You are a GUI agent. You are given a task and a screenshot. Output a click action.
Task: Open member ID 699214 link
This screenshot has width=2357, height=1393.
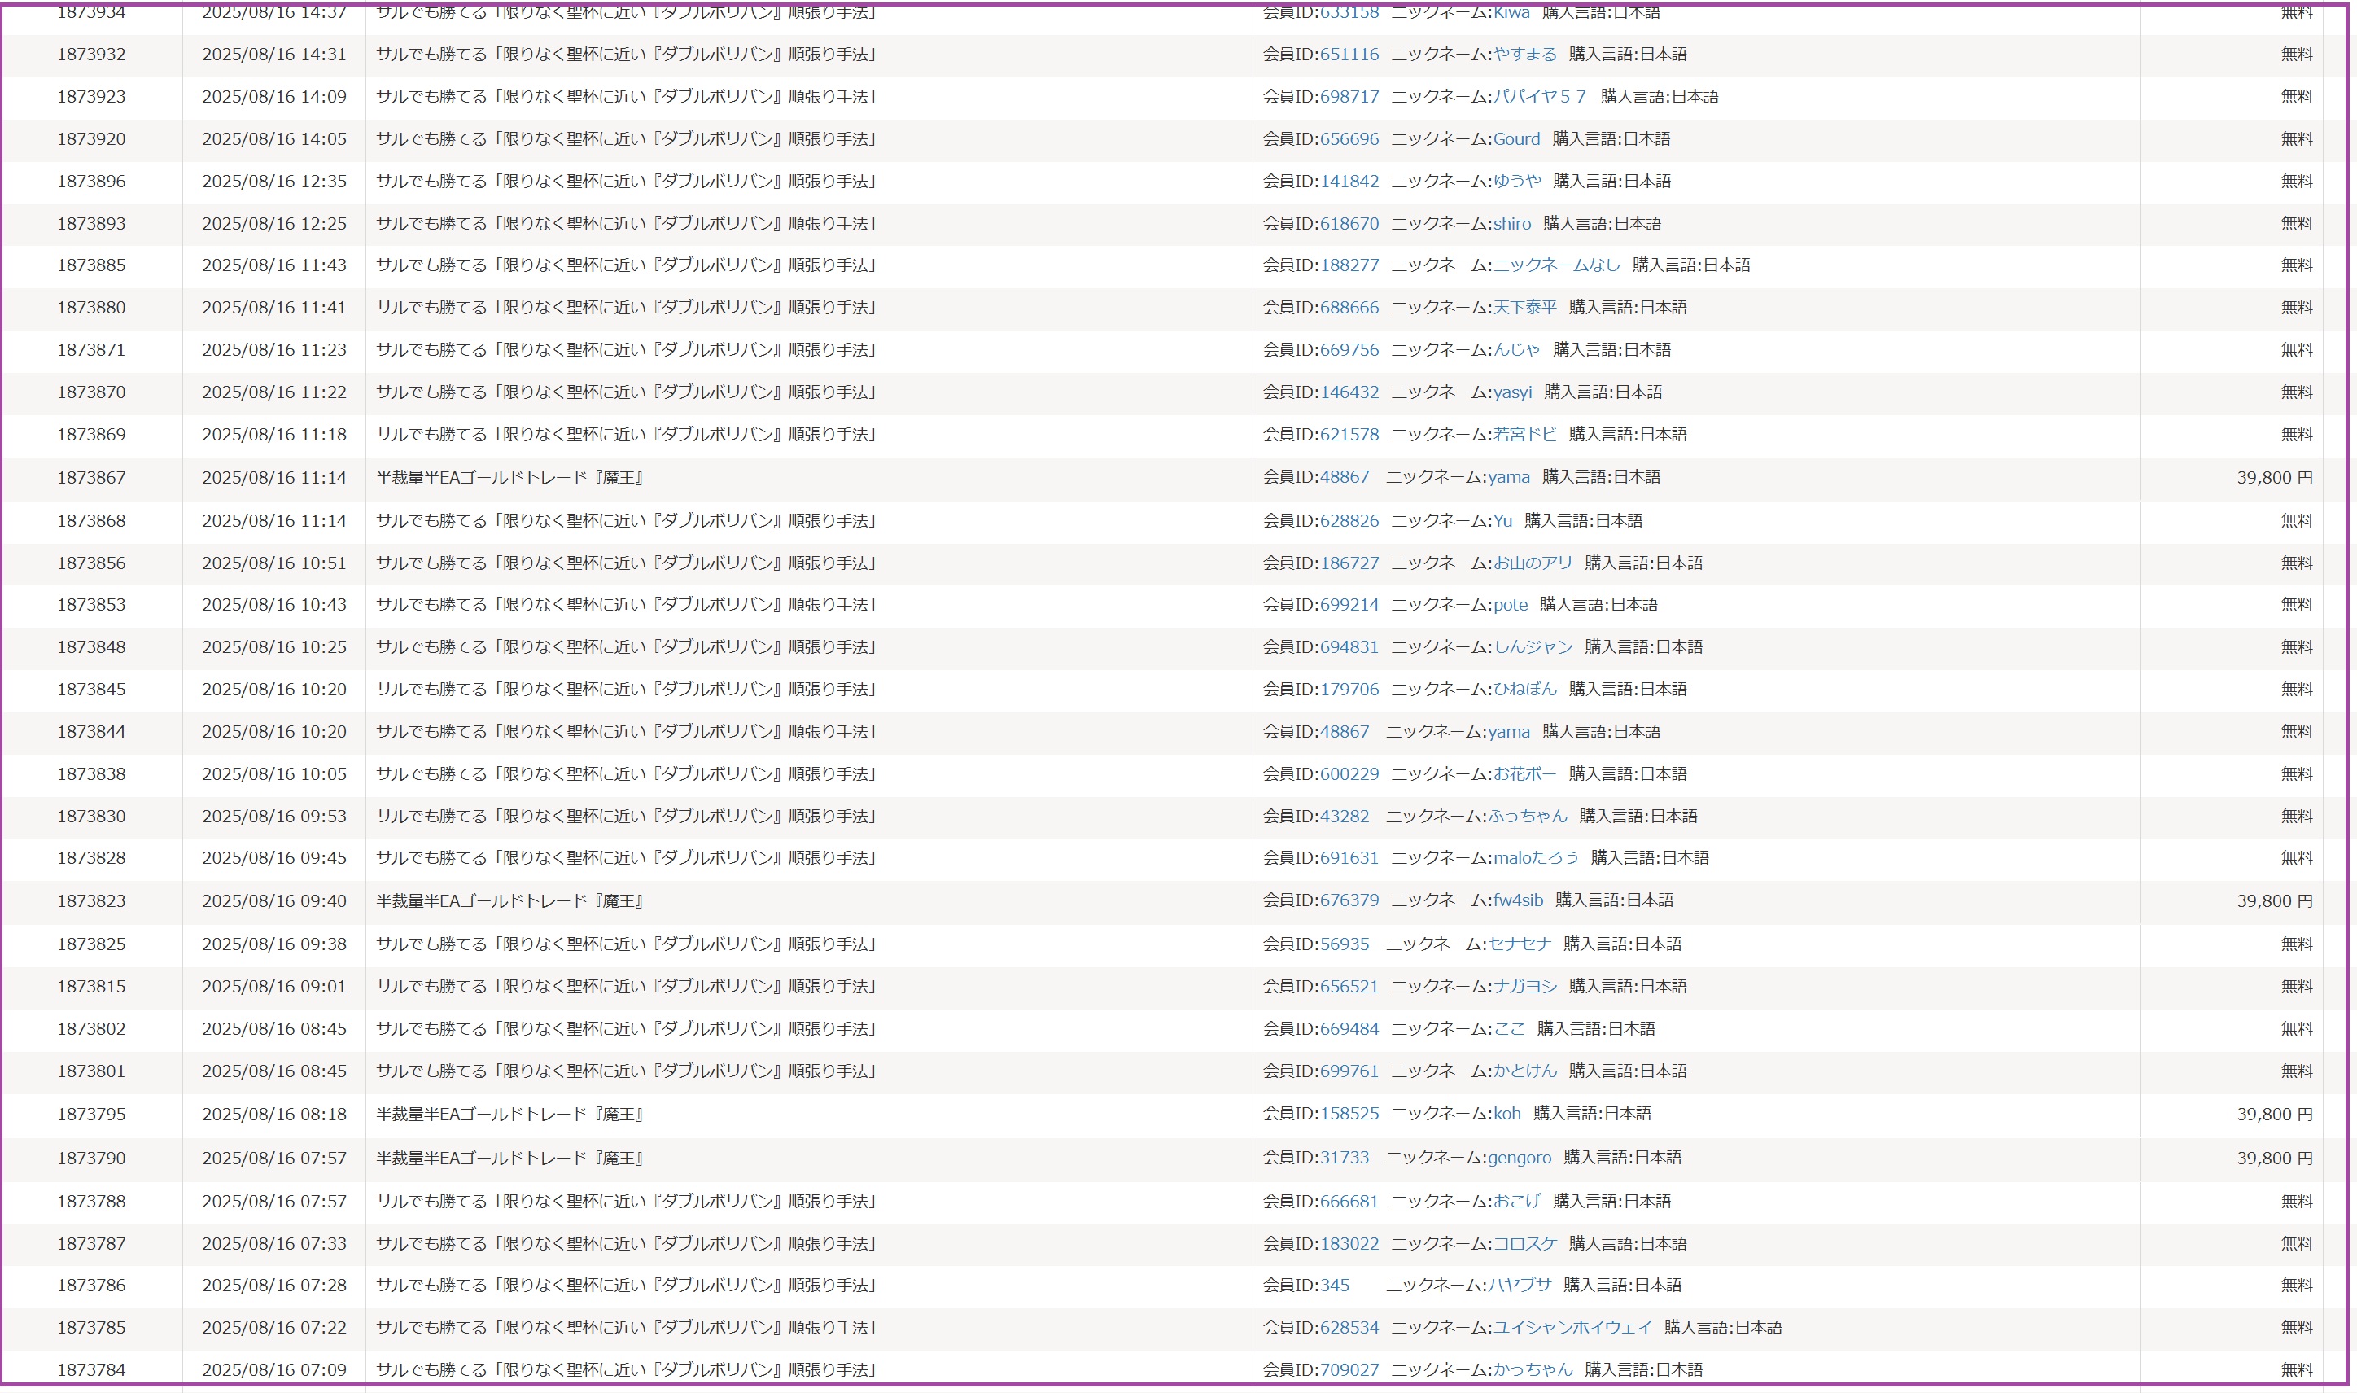tap(1349, 605)
